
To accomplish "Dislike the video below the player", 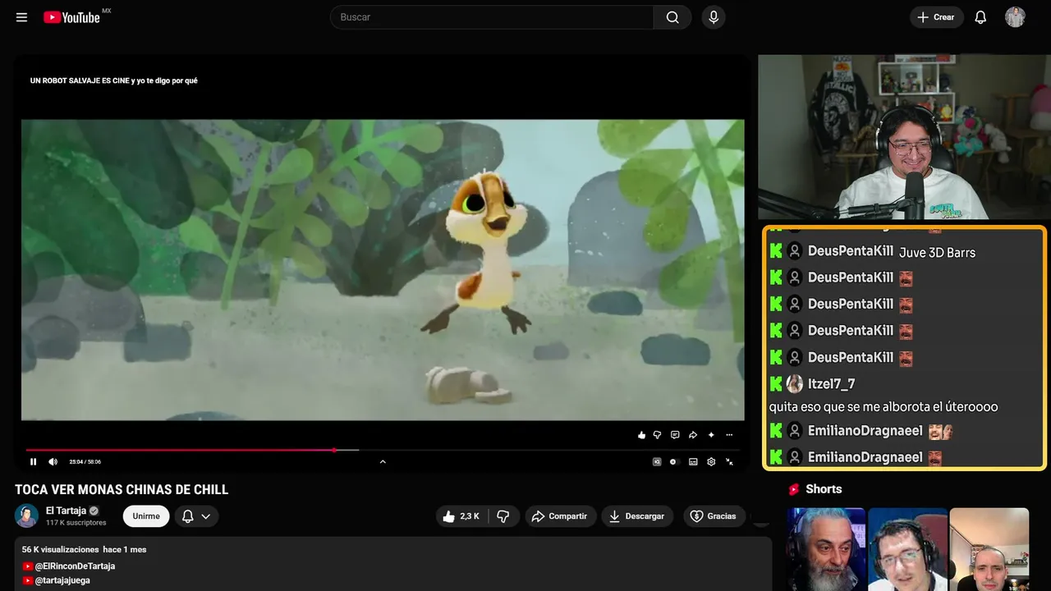I will click(x=503, y=516).
